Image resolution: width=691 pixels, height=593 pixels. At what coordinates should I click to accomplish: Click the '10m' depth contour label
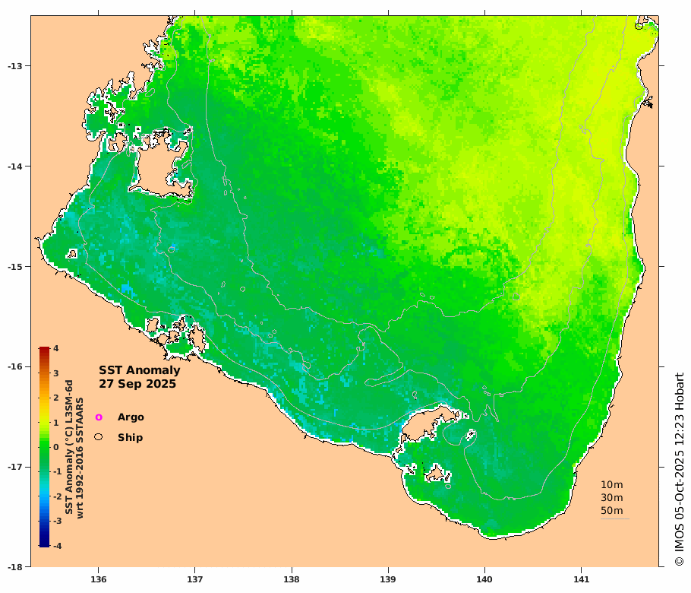612,484
